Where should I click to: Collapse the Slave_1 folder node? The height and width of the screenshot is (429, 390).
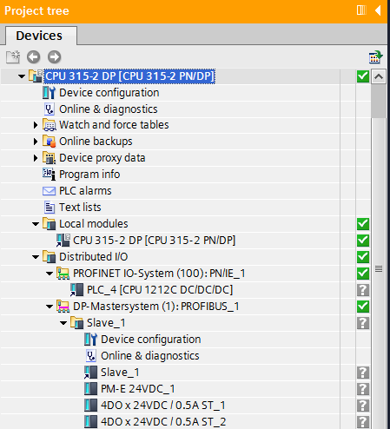[63, 323]
